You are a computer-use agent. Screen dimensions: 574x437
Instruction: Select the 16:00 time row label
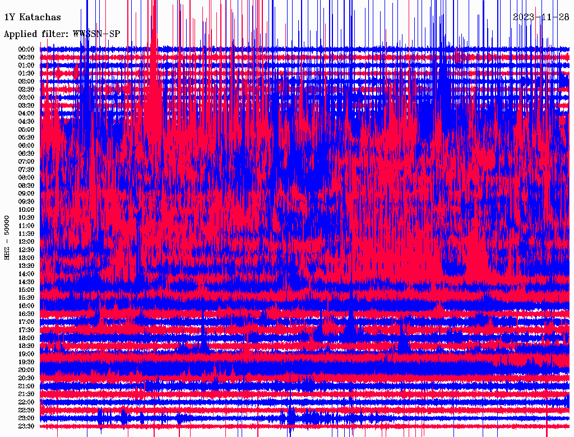[26, 306]
